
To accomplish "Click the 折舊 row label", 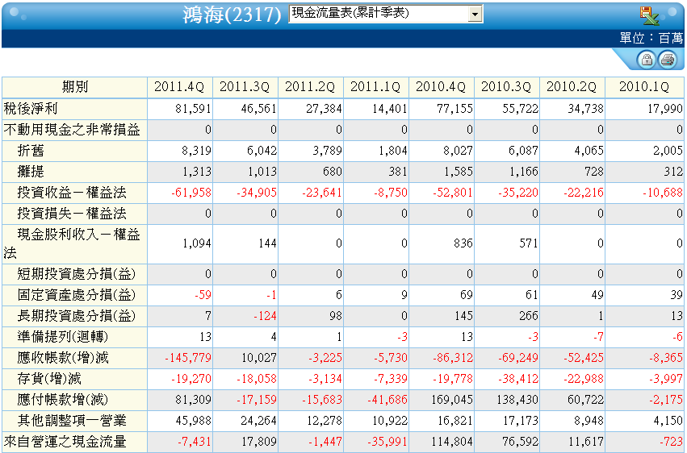I will (31, 151).
